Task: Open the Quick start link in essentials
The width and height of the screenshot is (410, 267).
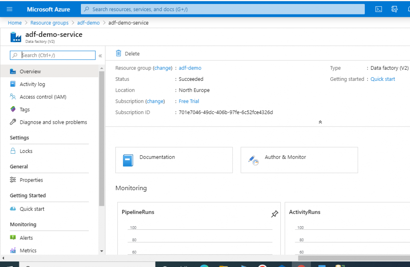Action: click(382, 79)
